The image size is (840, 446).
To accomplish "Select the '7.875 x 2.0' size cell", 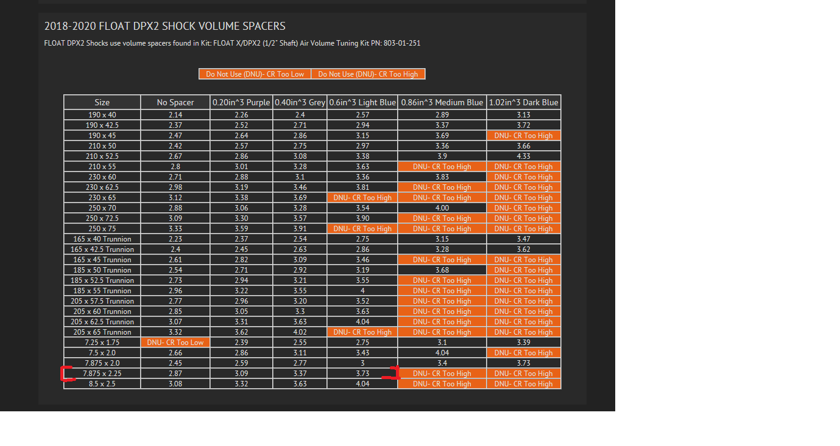I will pyautogui.click(x=102, y=363).
